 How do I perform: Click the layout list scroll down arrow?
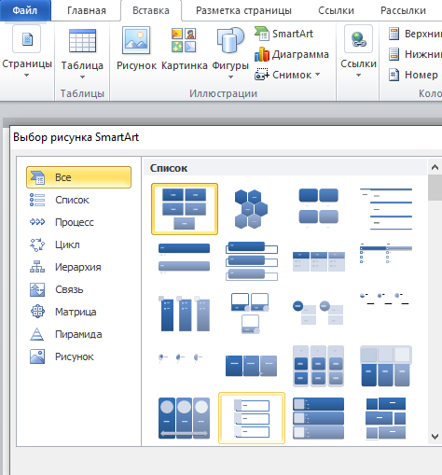(x=435, y=437)
